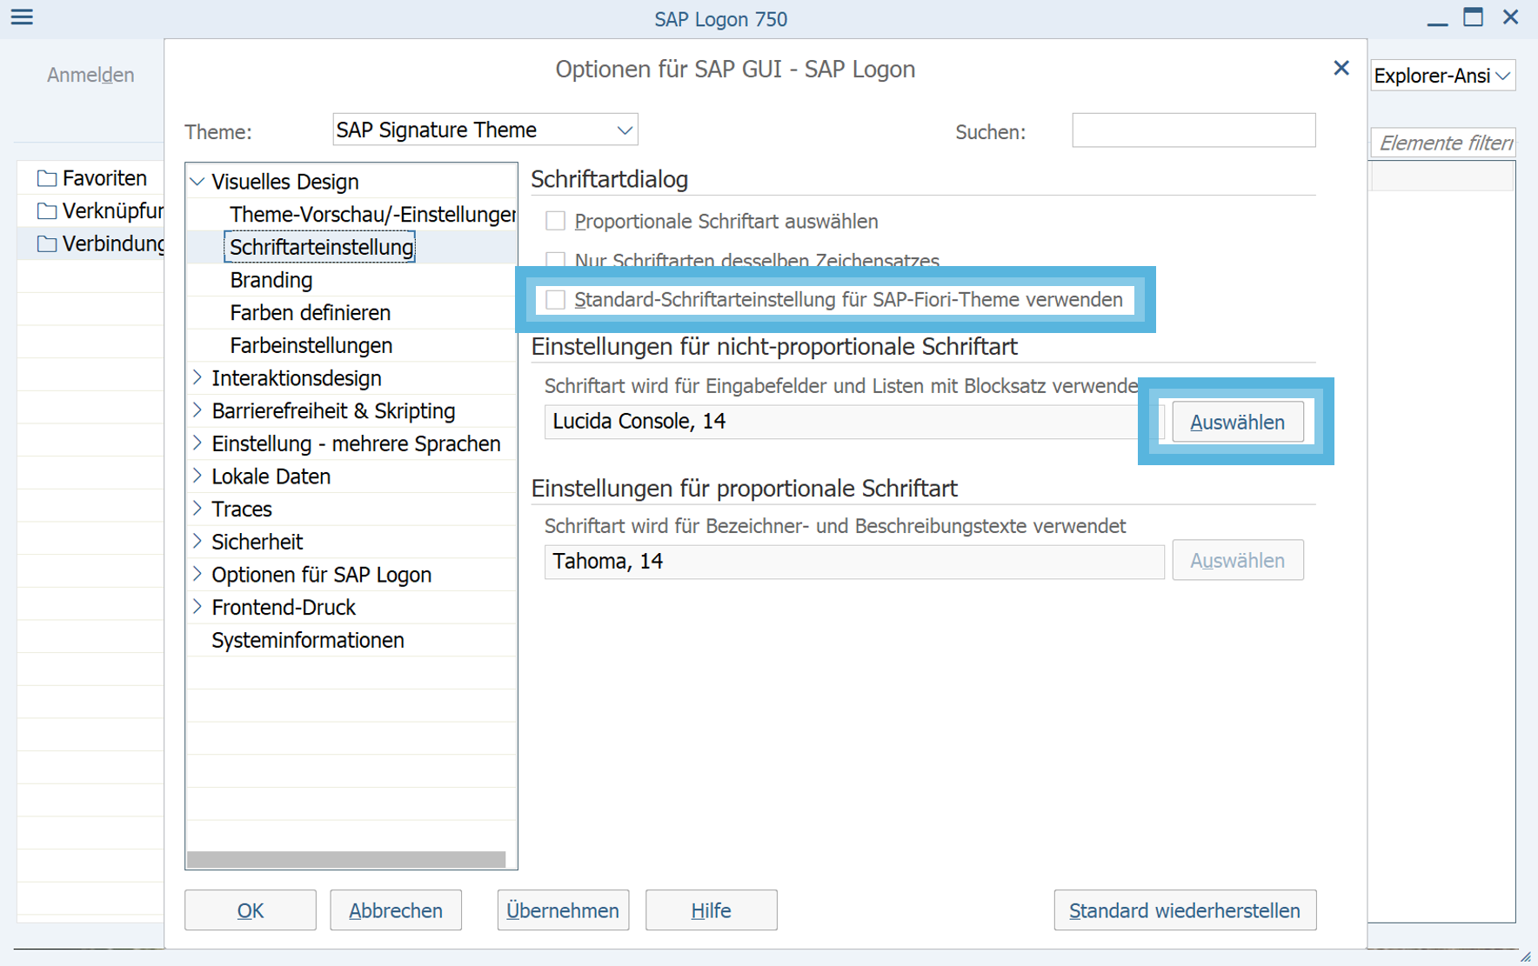
Task: Open the Theme dropdown list
Action: point(624,130)
